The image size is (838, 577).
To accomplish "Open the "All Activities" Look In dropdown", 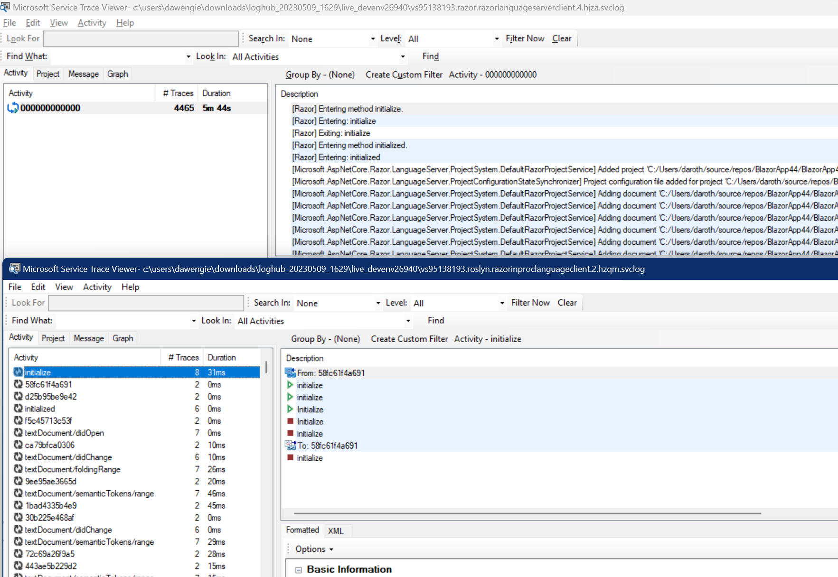I will pos(407,321).
